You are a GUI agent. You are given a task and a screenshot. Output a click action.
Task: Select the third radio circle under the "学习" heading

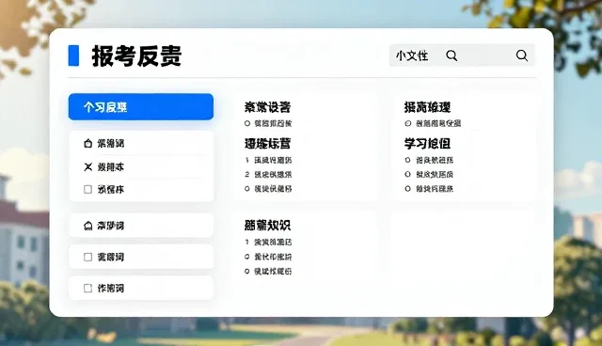pos(407,189)
